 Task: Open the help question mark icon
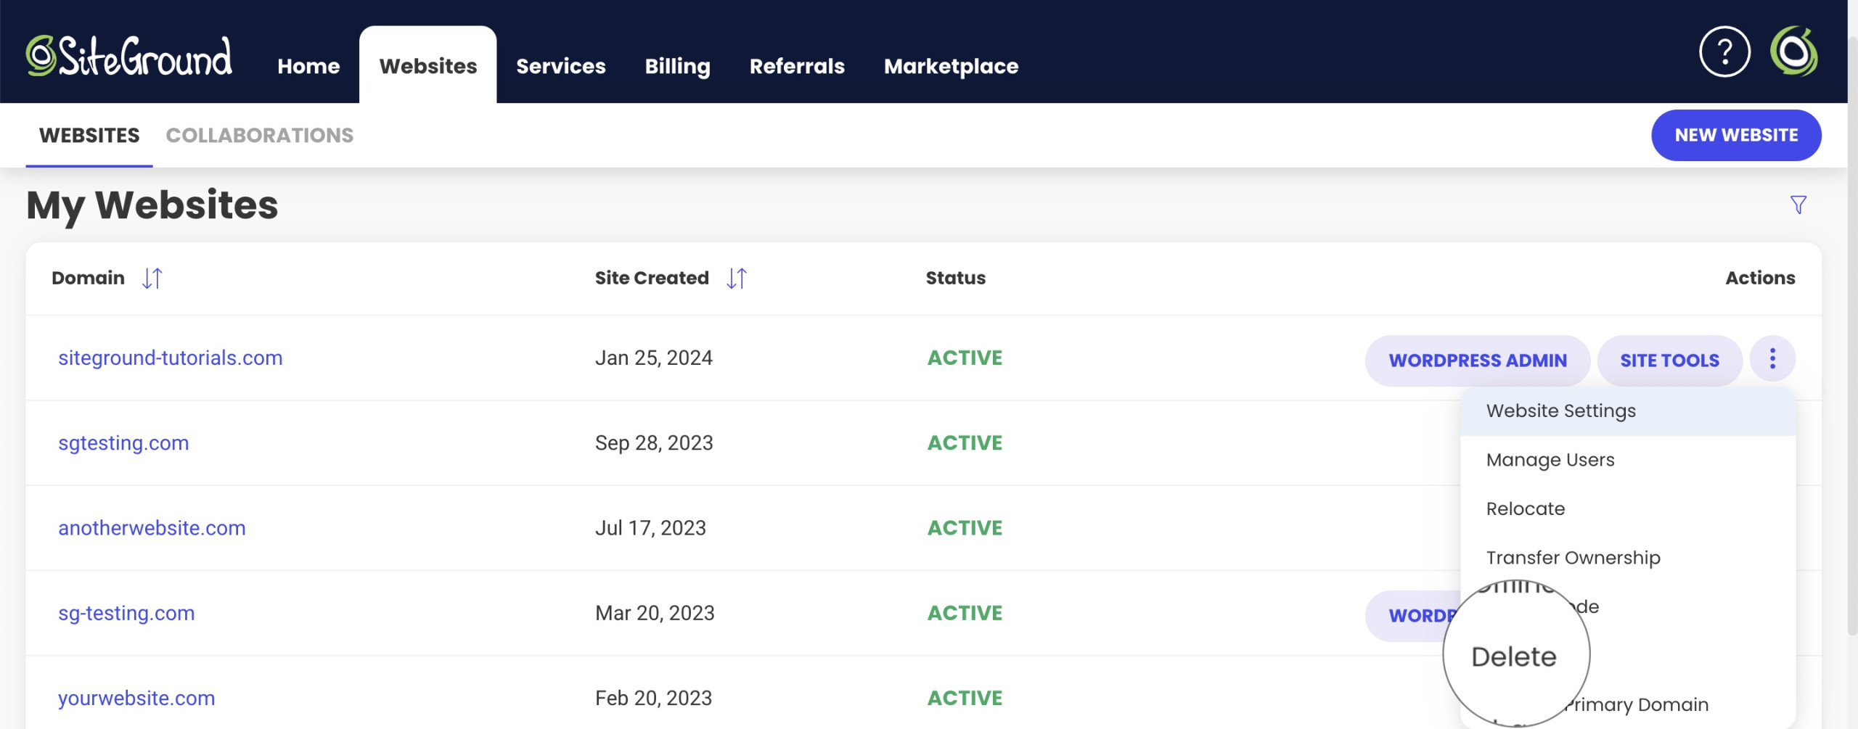[x=1724, y=52]
